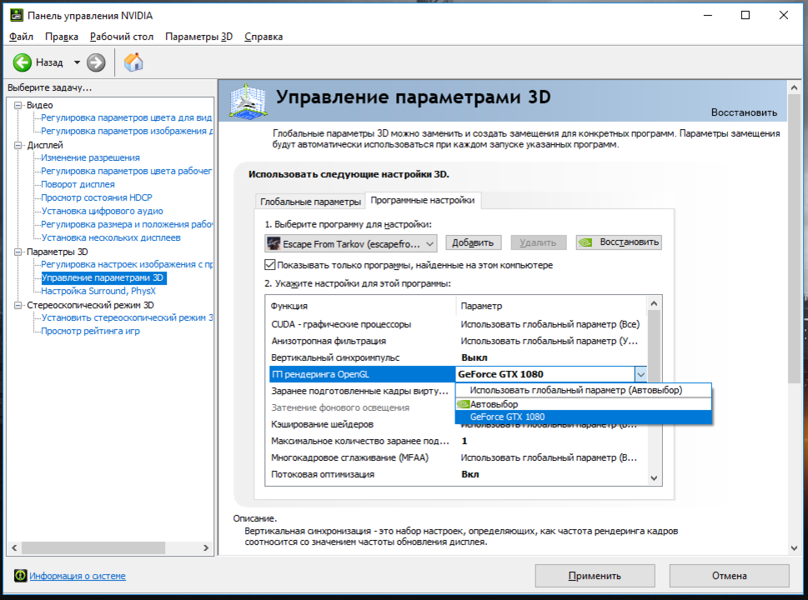This screenshot has height=600, width=808.
Task: Click the Применить button
Action: click(595, 575)
